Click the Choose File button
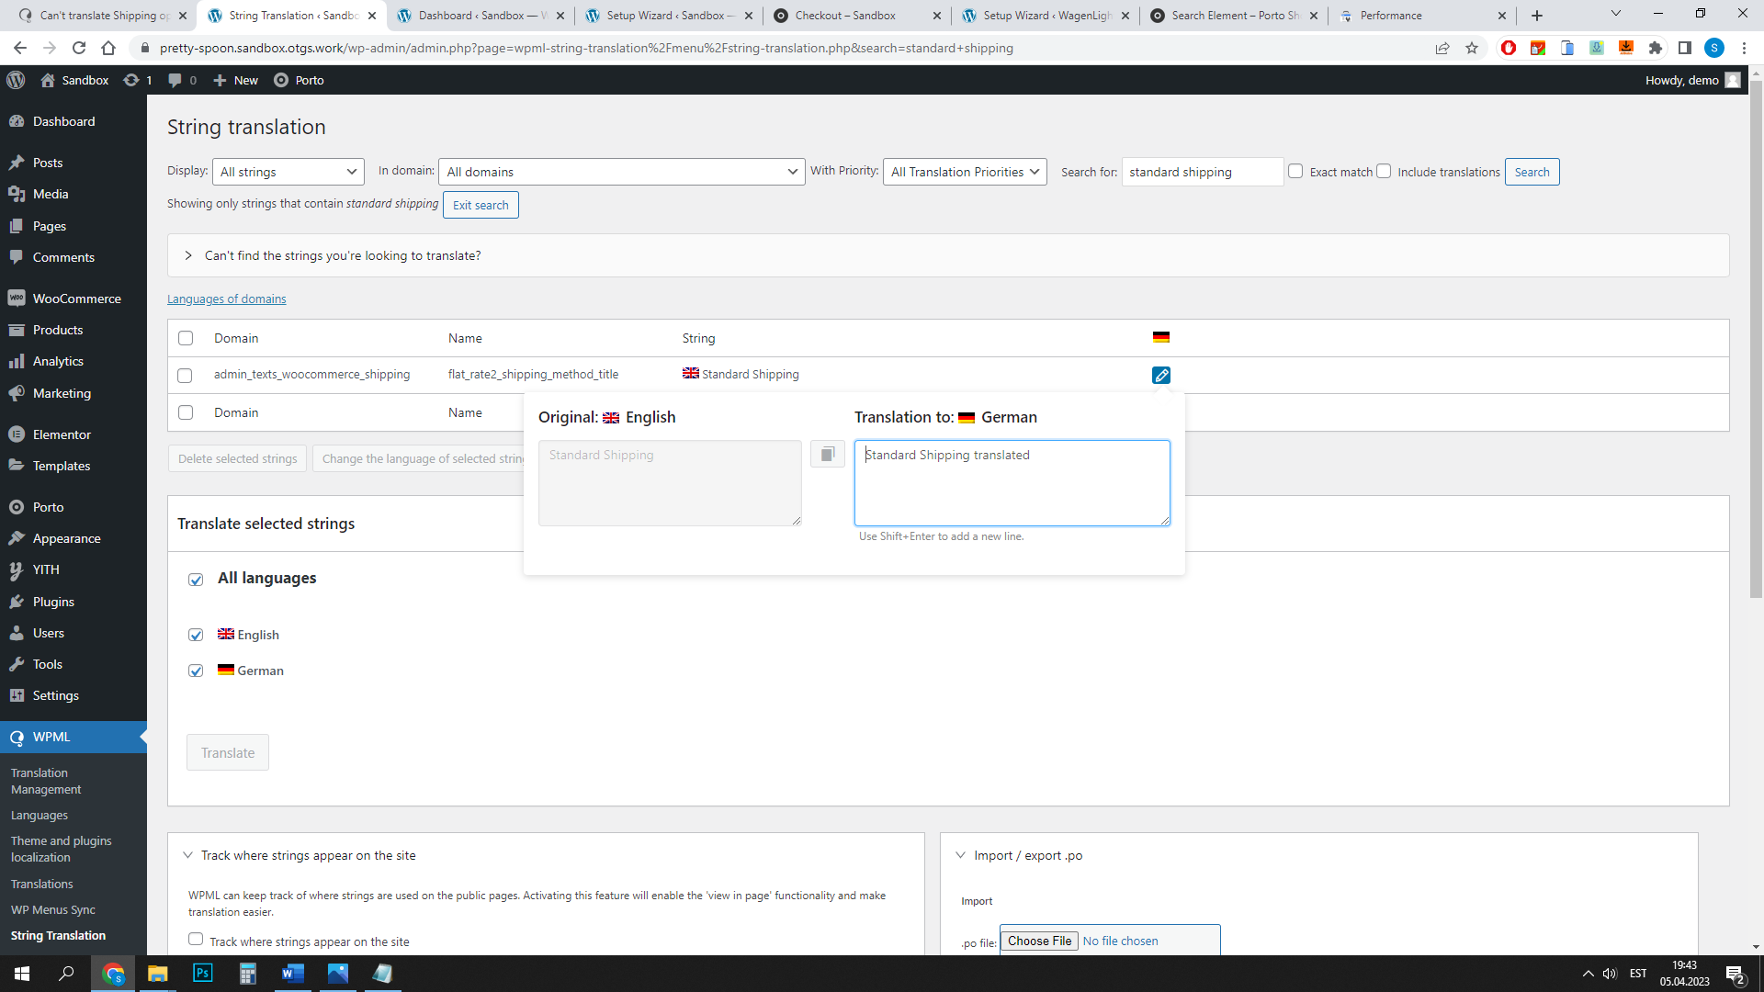The width and height of the screenshot is (1764, 992). pyautogui.click(x=1039, y=941)
